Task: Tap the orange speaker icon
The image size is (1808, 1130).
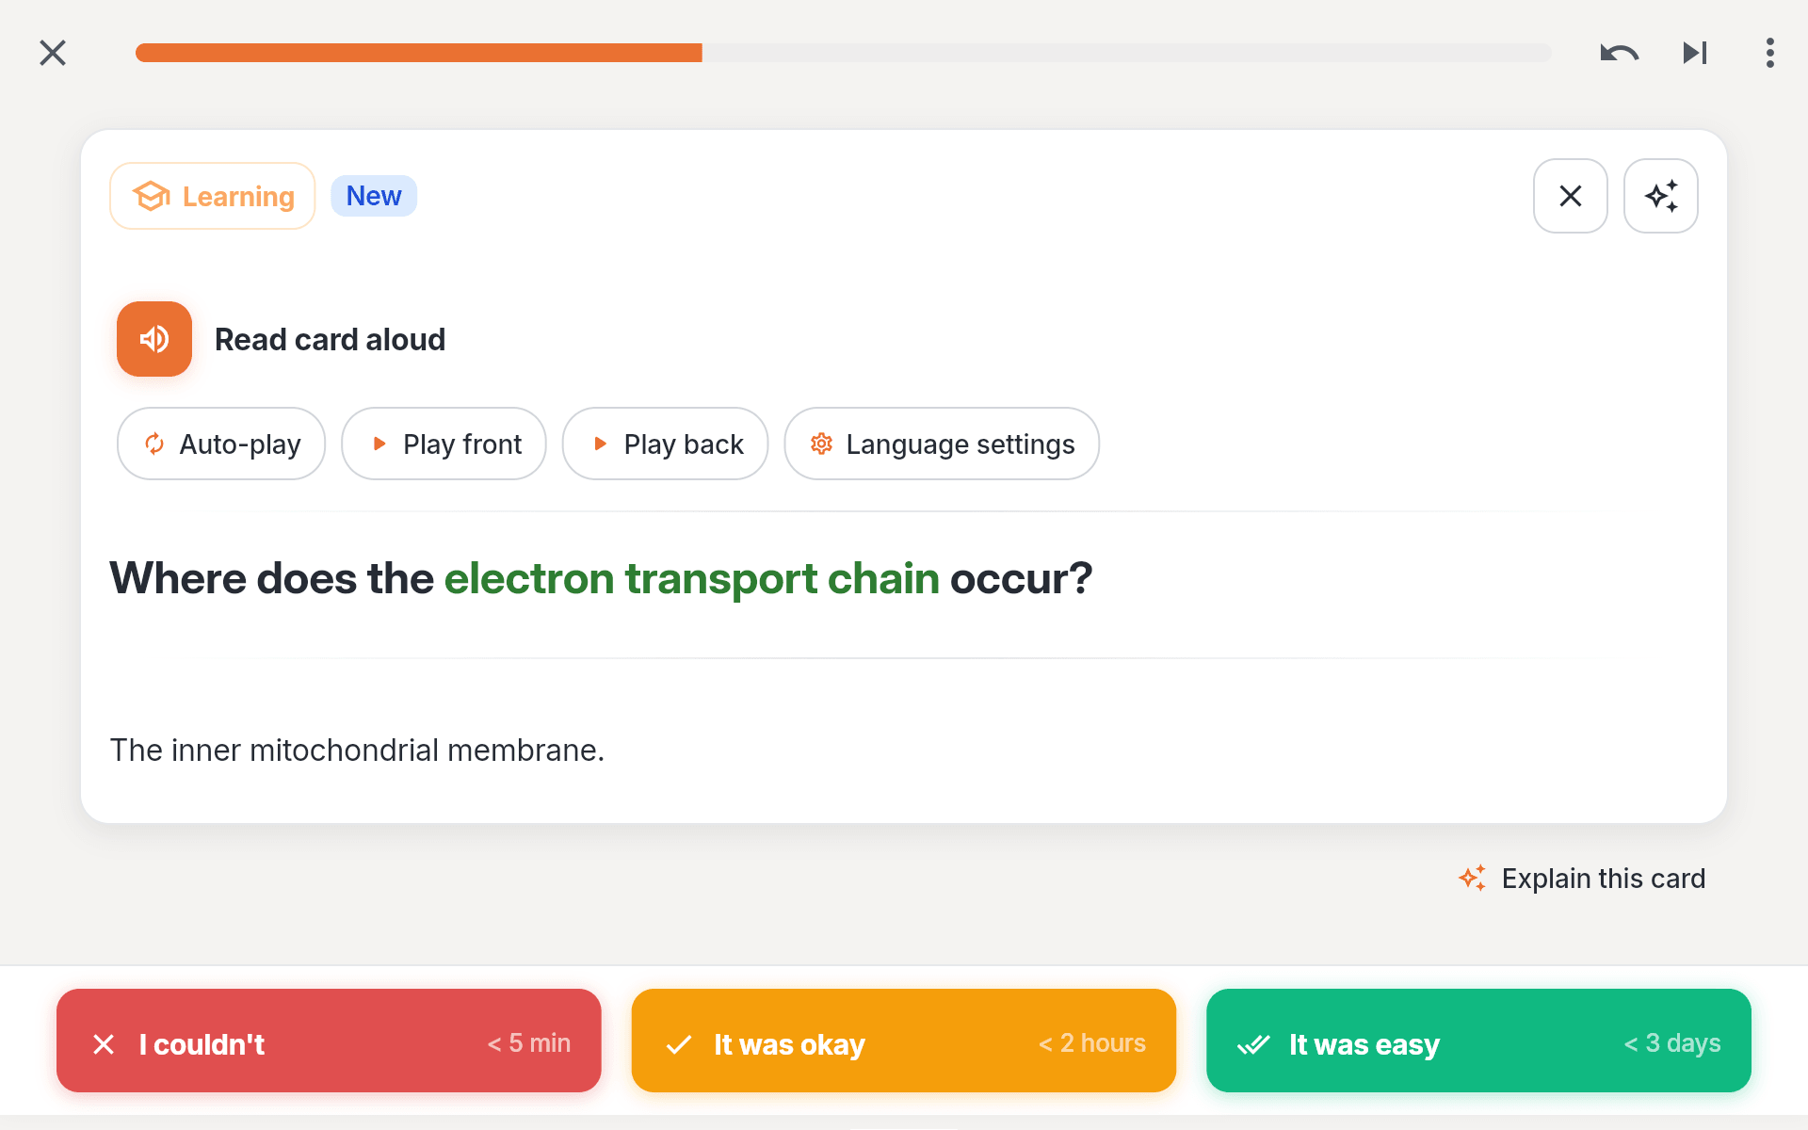Action: (154, 339)
